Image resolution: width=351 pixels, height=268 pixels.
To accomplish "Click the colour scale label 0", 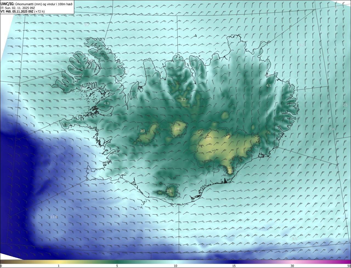I will [x=1, y=266].
